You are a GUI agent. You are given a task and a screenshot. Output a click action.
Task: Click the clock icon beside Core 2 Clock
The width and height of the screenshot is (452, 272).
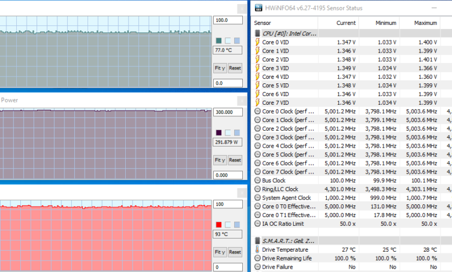[257, 128]
